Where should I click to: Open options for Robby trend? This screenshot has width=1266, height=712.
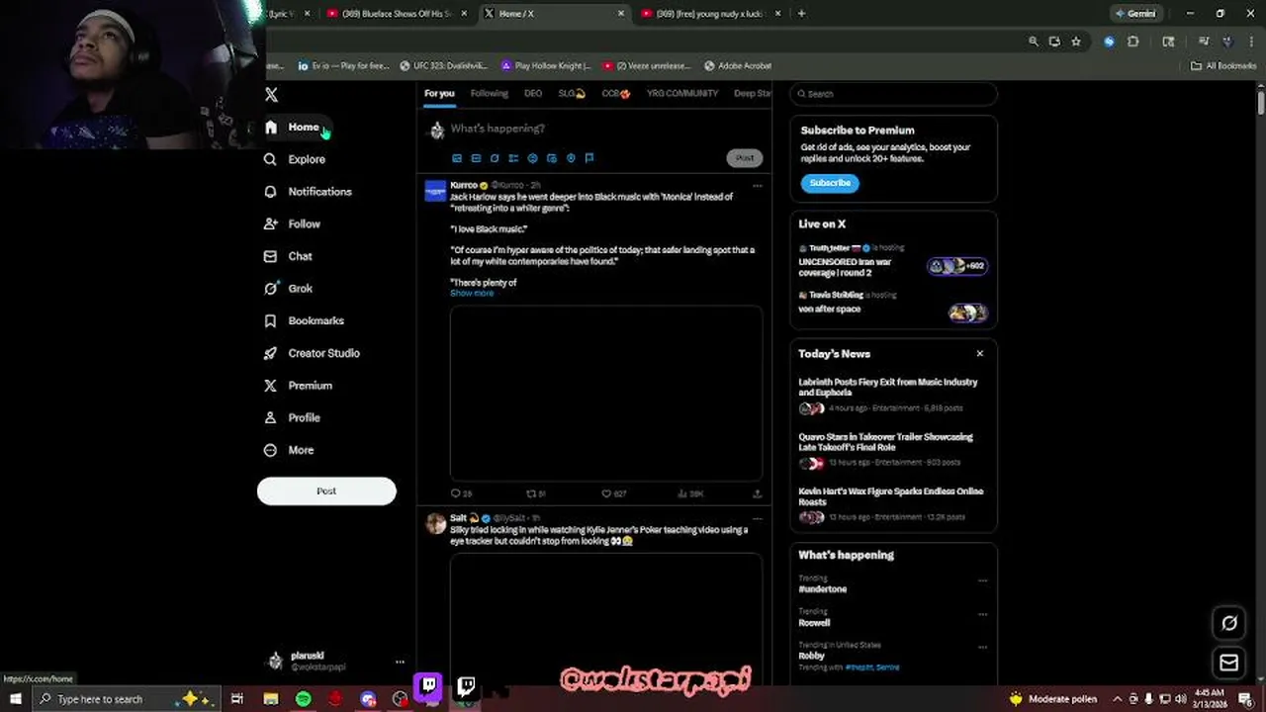point(982,648)
